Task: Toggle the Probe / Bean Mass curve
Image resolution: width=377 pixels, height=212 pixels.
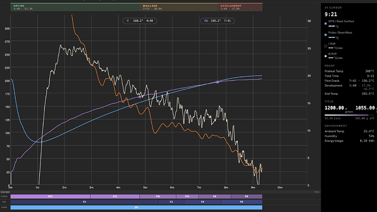Action: [326, 35]
